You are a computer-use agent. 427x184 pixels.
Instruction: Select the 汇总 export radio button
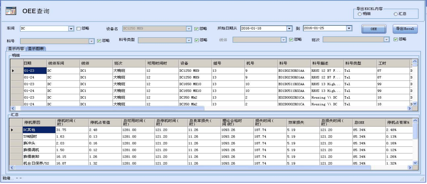pyautogui.click(x=396, y=14)
